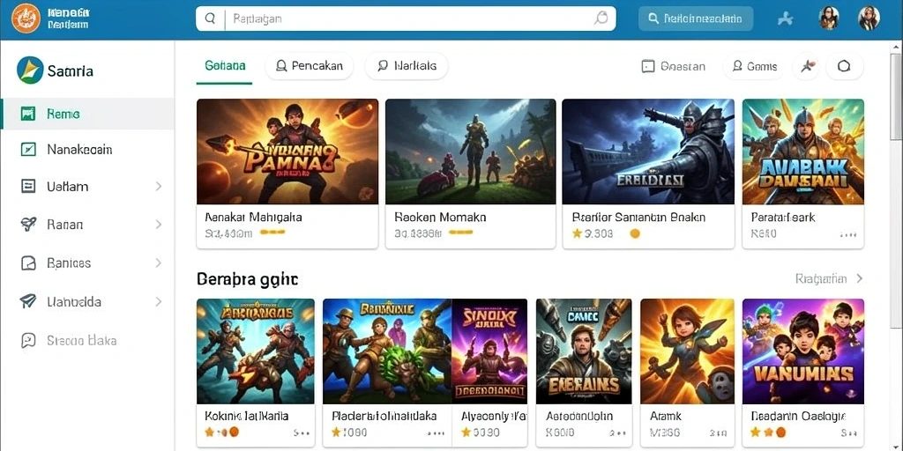Open Banices in the sidebar

click(x=87, y=262)
